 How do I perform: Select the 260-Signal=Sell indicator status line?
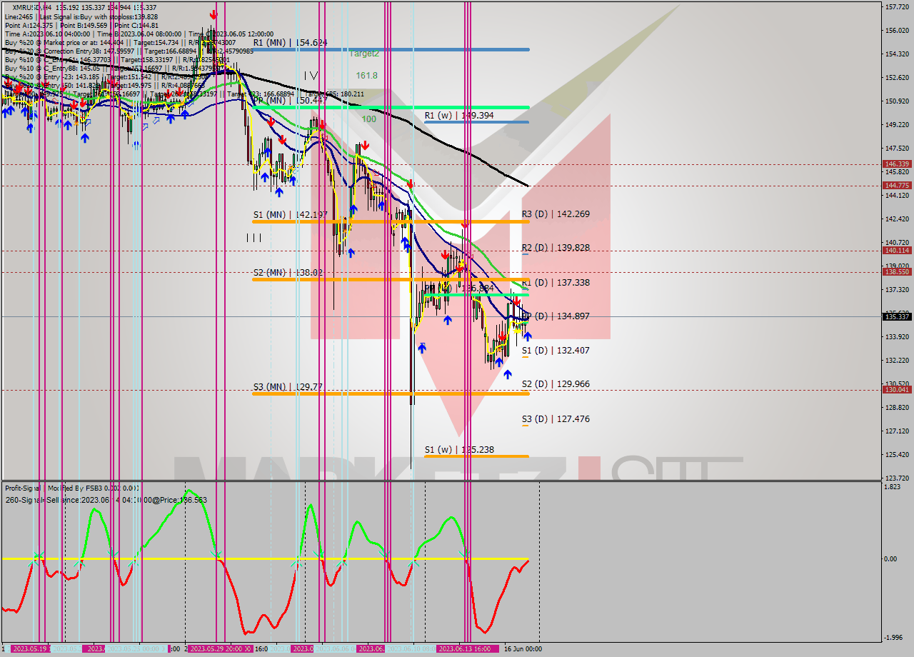pyautogui.click(x=106, y=500)
